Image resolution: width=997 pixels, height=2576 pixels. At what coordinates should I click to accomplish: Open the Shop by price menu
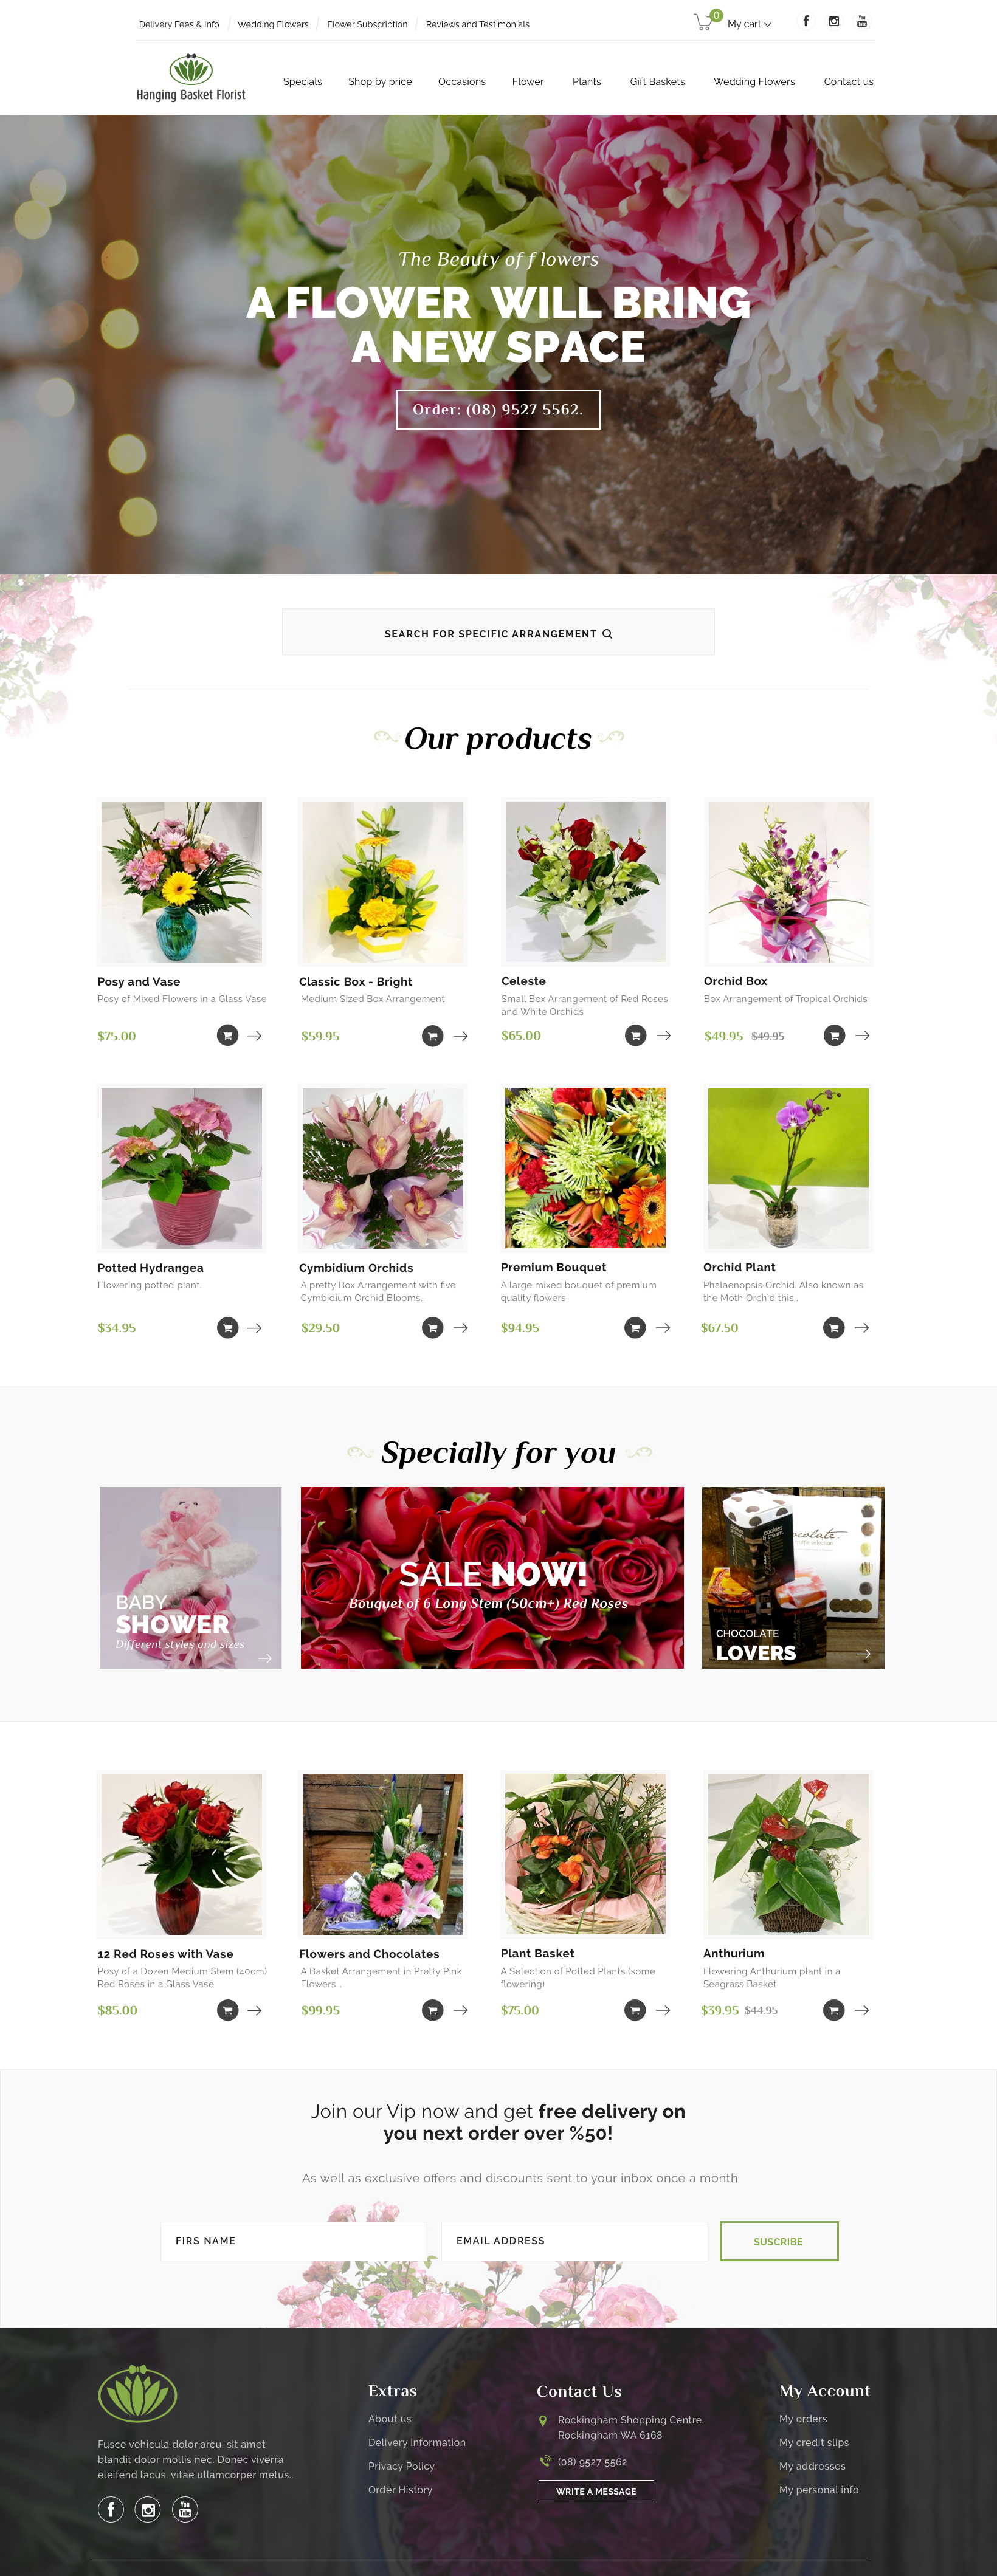[x=380, y=82]
